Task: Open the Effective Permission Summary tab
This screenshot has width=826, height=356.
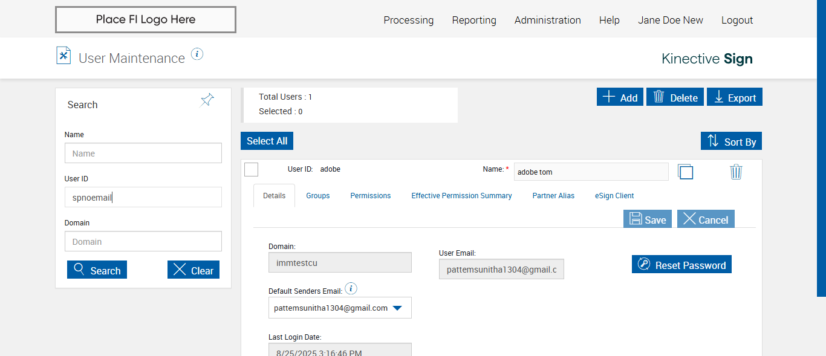Action: 461,196
